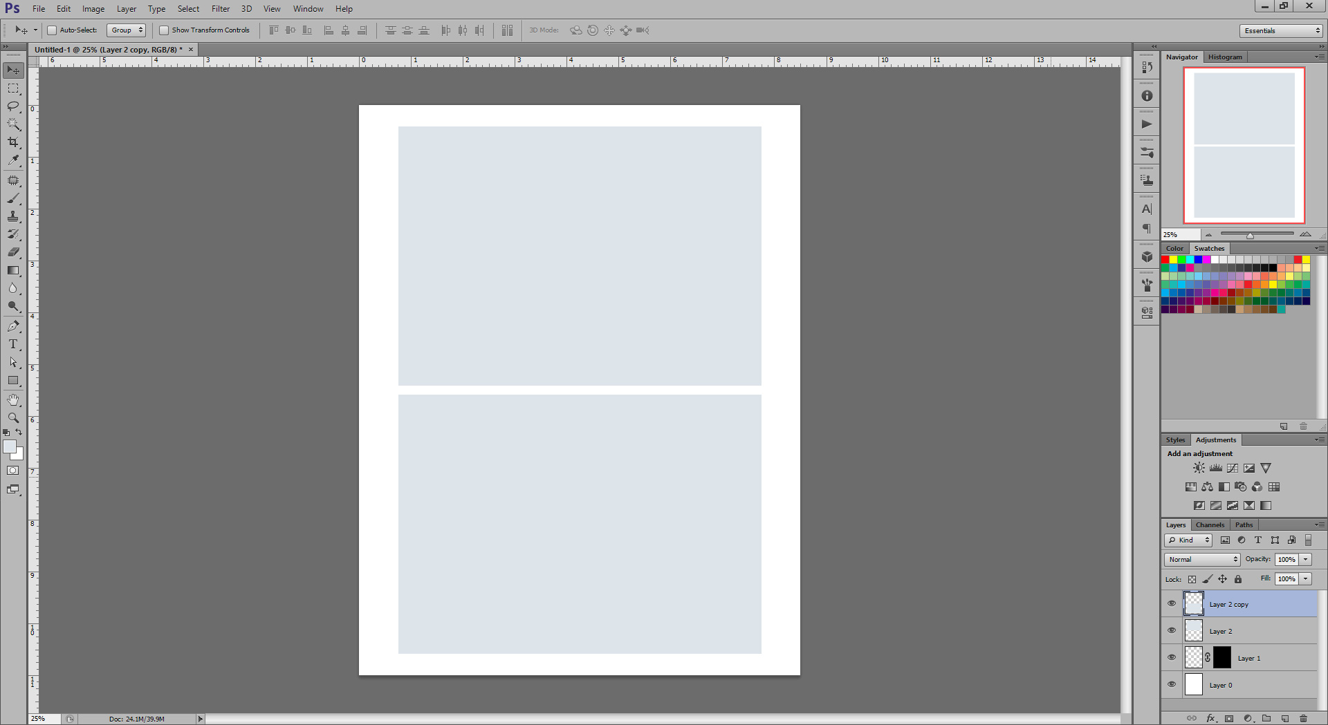
Task: Select the Move tool
Action: 12,70
